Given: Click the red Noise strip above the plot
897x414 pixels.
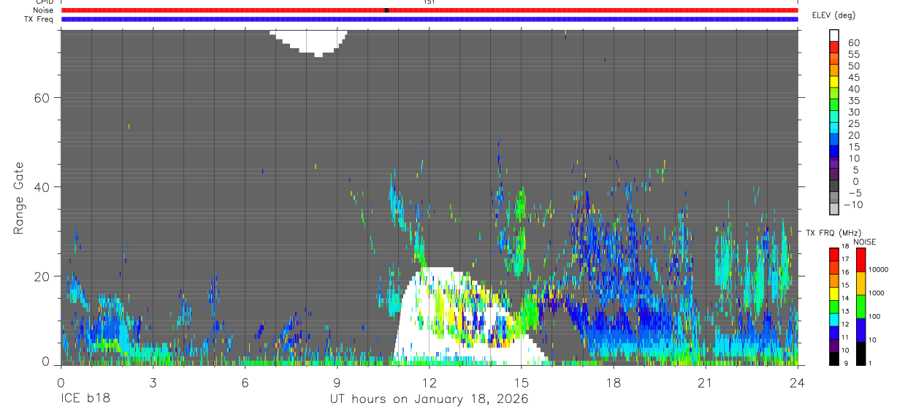Looking at the screenshot, I should 430,10.
